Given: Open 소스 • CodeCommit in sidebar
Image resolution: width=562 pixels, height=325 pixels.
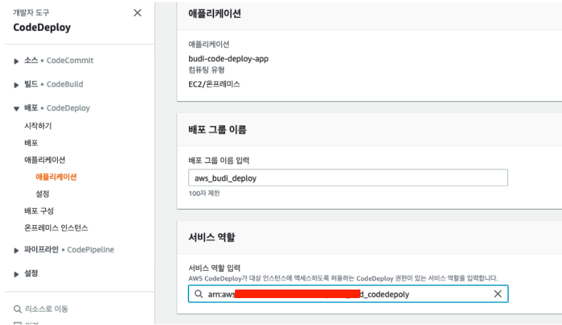Looking at the screenshot, I should click(59, 60).
